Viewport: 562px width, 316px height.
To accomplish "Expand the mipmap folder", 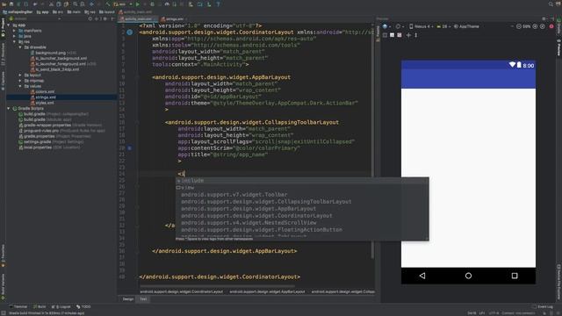I will [20, 81].
